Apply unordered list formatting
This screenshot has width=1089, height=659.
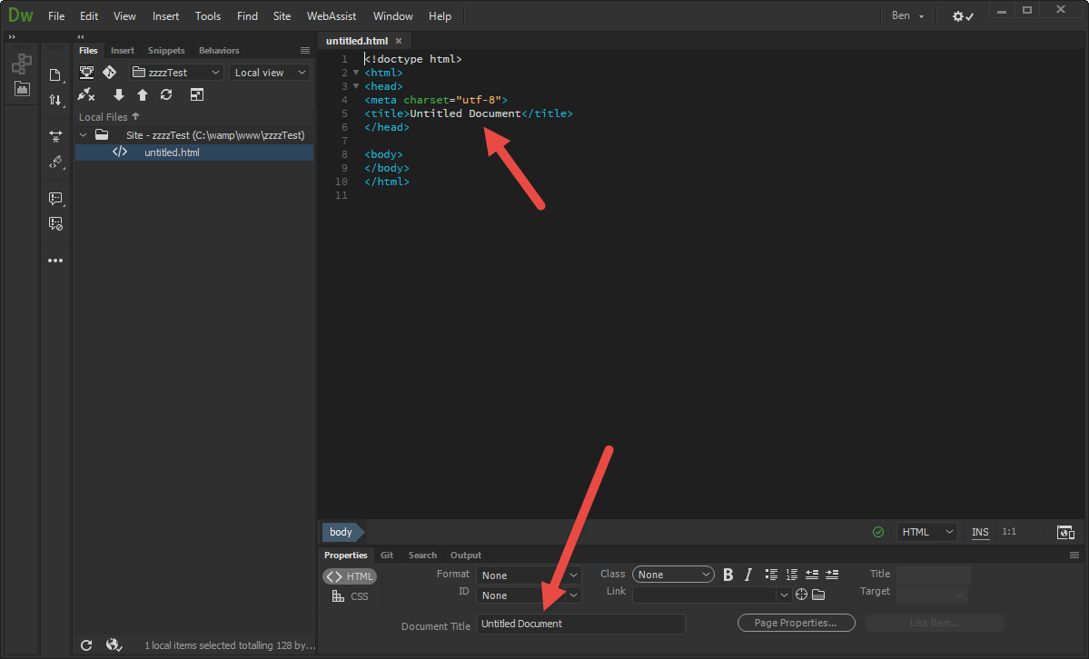pos(771,574)
